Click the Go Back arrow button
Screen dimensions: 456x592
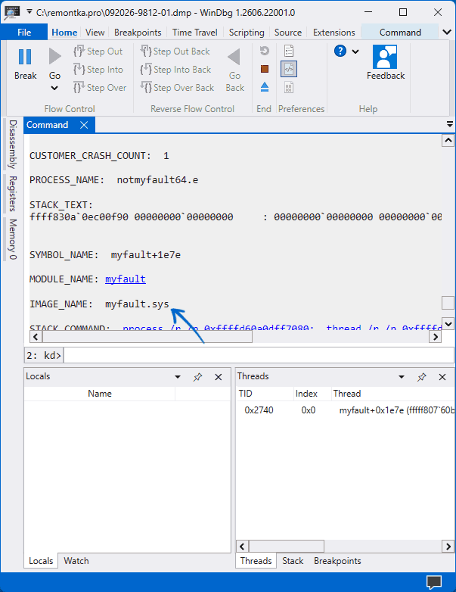[x=234, y=70]
